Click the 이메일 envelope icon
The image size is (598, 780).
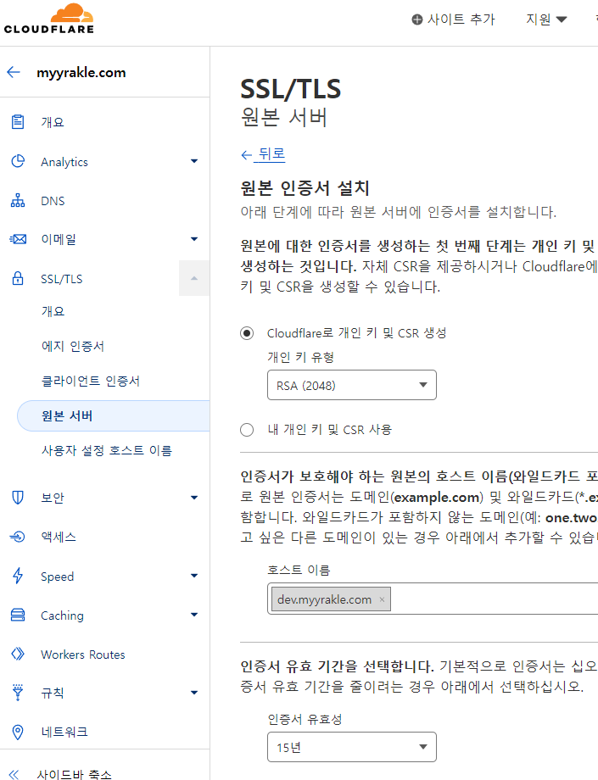coord(18,239)
